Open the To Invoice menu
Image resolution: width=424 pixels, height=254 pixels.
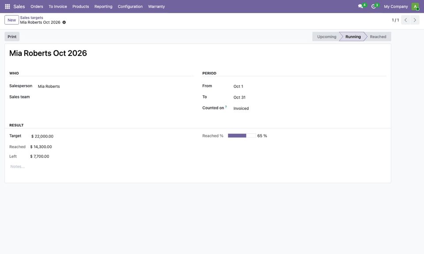click(x=57, y=7)
